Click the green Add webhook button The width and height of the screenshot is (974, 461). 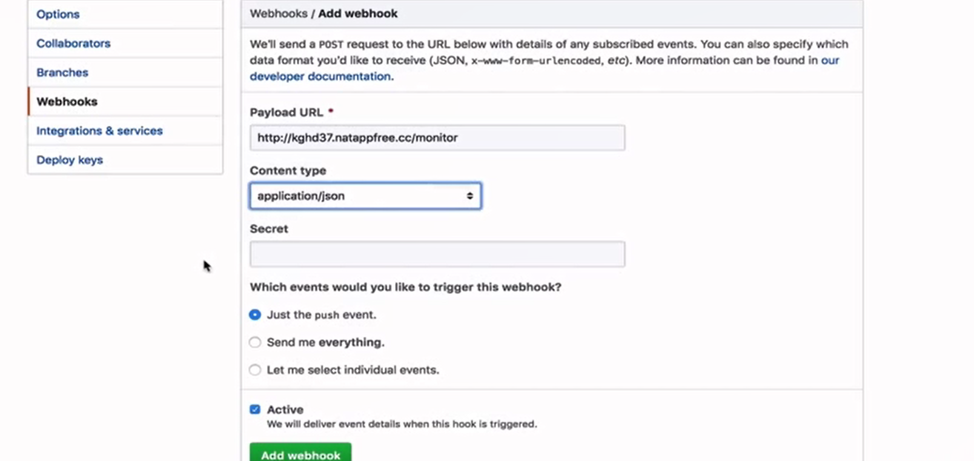click(x=300, y=454)
